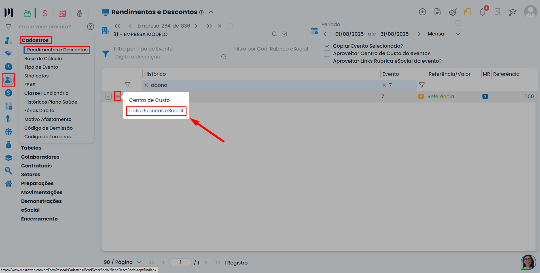Open the blue magnifying glass sidebar icon
This screenshot has height=273, width=540.
(9, 171)
